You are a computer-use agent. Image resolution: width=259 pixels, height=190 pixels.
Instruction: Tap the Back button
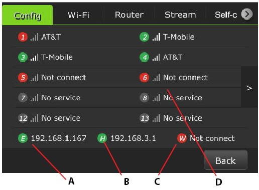(x=225, y=160)
